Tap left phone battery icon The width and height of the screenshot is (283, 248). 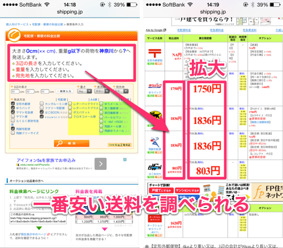pos(132,5)
